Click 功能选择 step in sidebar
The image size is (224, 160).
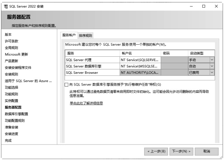[11, 88]
